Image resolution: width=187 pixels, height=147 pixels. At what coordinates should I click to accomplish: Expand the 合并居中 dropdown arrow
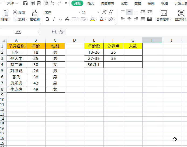(171, 19)
